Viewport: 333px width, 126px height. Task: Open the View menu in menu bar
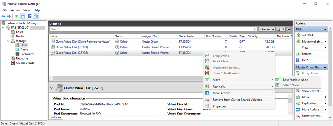tap(27, 10)
